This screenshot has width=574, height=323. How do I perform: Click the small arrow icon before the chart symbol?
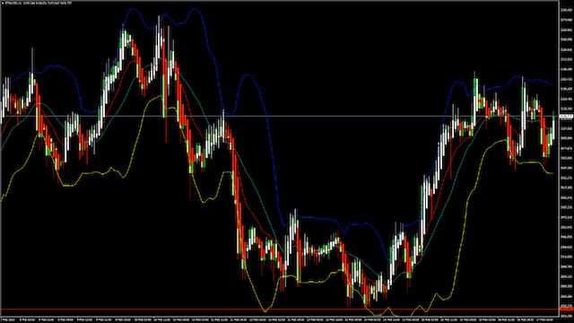[4, 3]
